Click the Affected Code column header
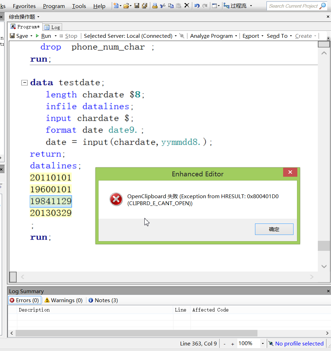Screen dimensions: 331x351 [261, 310]
